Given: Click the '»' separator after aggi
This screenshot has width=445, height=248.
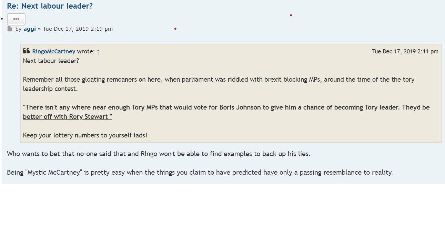Looking at the screenshot, I should (x=39, y=29).
